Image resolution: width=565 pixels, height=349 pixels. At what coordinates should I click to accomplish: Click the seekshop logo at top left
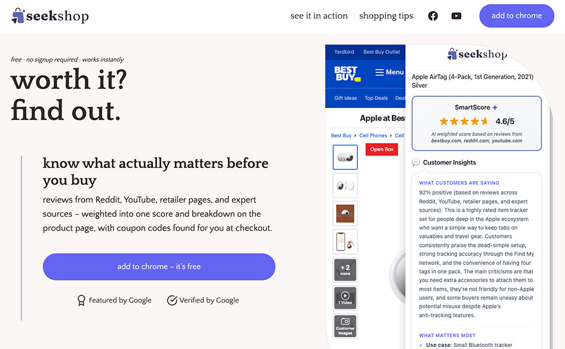click(x=50, y=16)
